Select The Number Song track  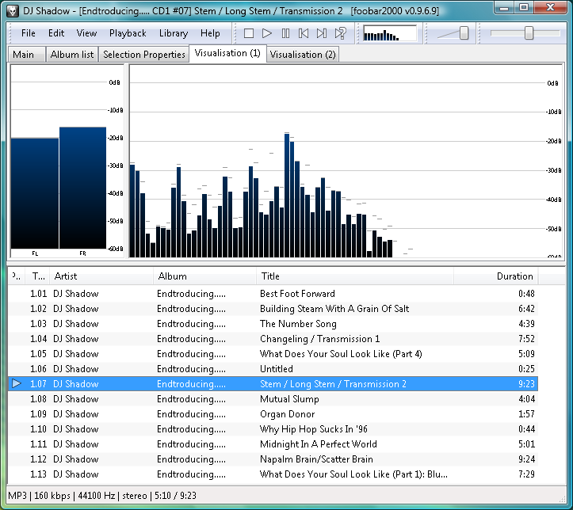coord(273,323)
